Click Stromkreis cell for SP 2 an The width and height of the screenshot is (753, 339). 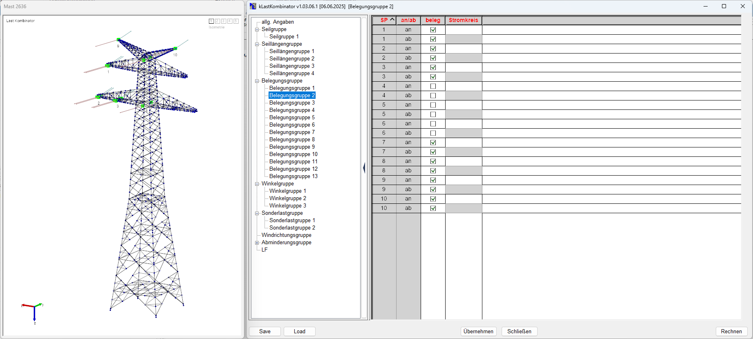click(x=463, y=49)
